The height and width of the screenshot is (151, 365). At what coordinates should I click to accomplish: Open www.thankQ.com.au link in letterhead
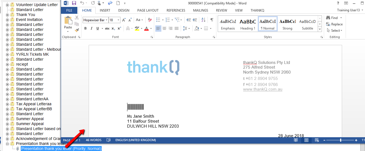pyautogui.click(x=262, y=89)
